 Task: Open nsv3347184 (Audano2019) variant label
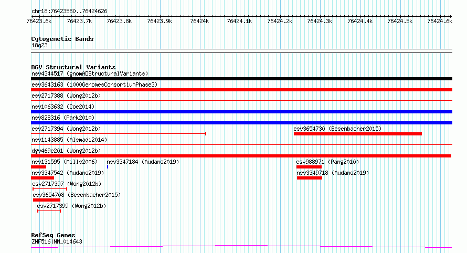click(x=143, y=162)
